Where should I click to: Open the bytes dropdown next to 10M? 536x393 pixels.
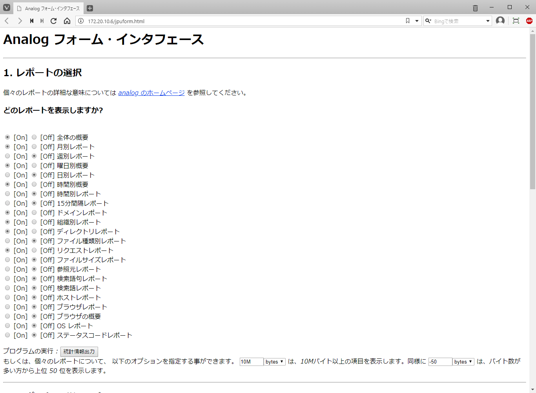click(275, 362)
